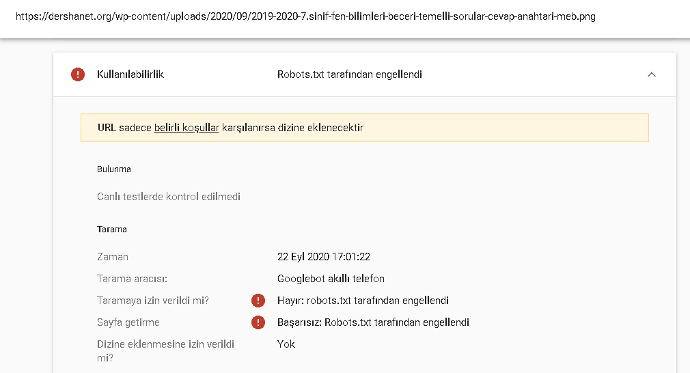Click the error icon next to Sayfa getirme

[x=258, y=322]
